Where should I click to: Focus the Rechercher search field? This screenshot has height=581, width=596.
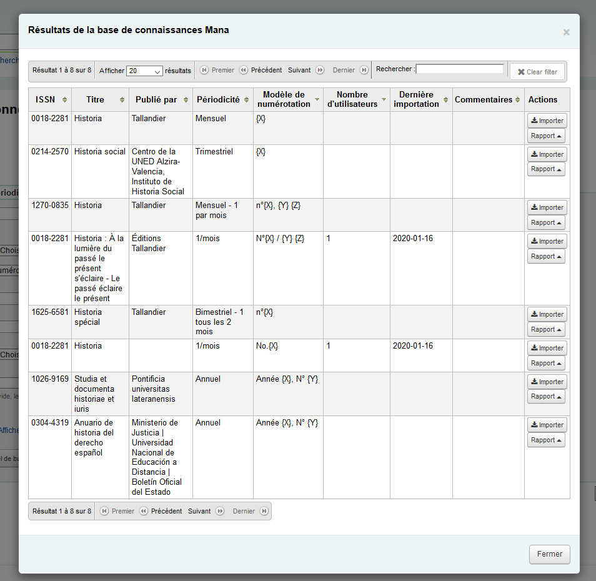coord(460,69)
